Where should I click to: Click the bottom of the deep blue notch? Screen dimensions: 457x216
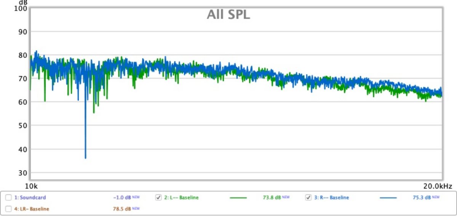(x=85, y=157)
